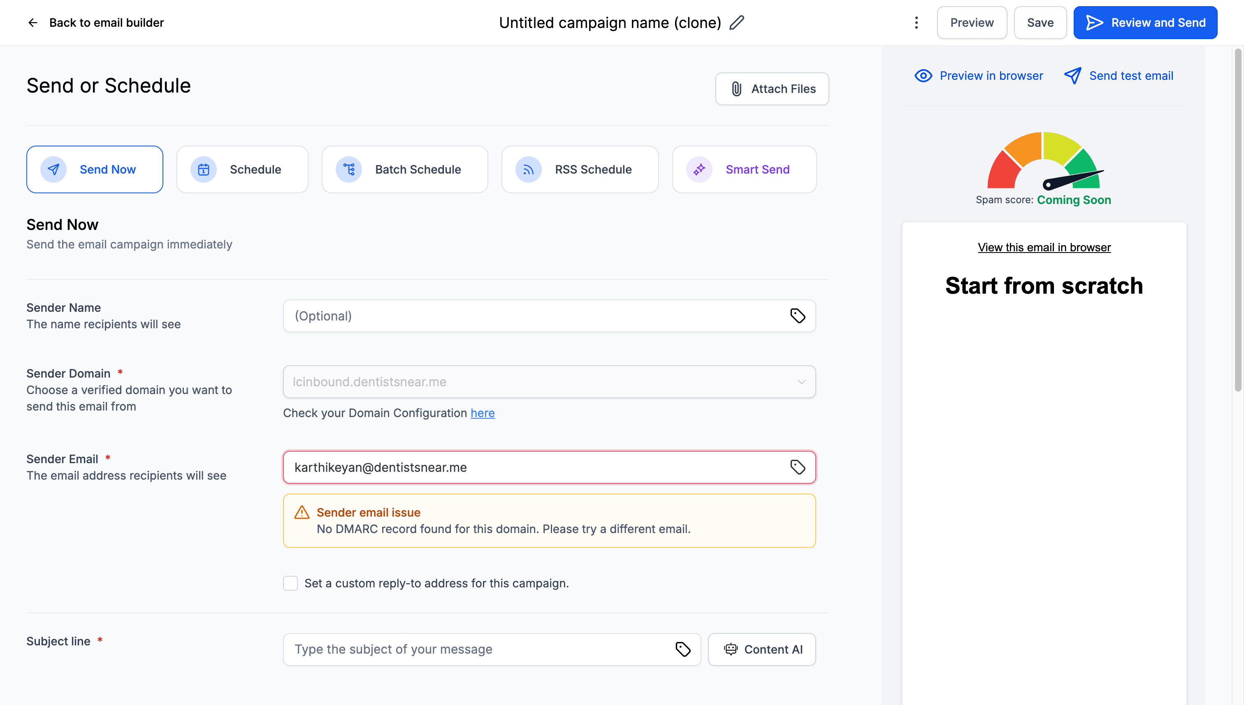
Task: Select the Send Now option
Action: tap(95, 169)
